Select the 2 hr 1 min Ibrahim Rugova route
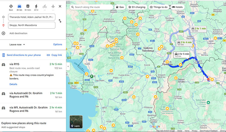 point(33,95)
